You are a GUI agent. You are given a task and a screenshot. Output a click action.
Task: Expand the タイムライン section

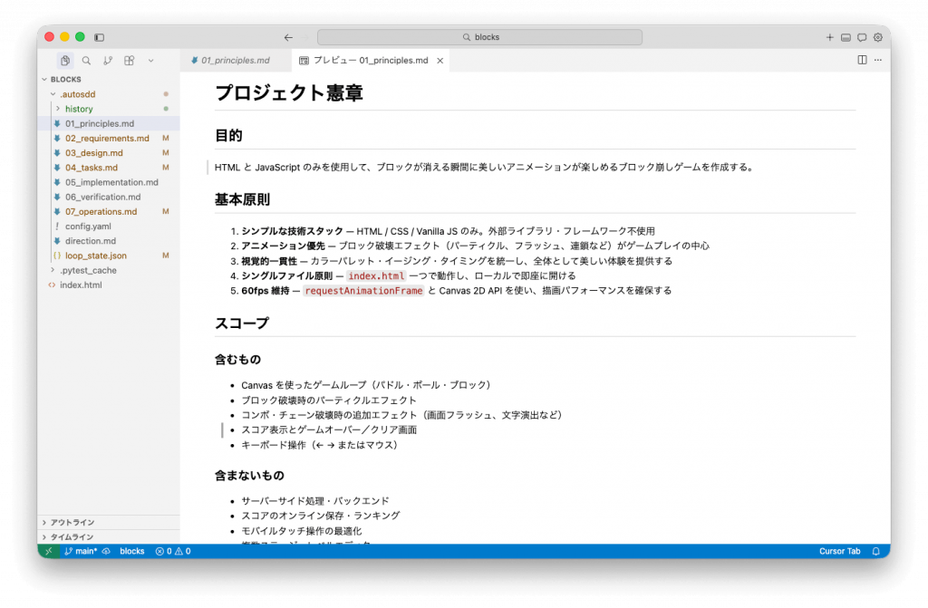point(72,536)
